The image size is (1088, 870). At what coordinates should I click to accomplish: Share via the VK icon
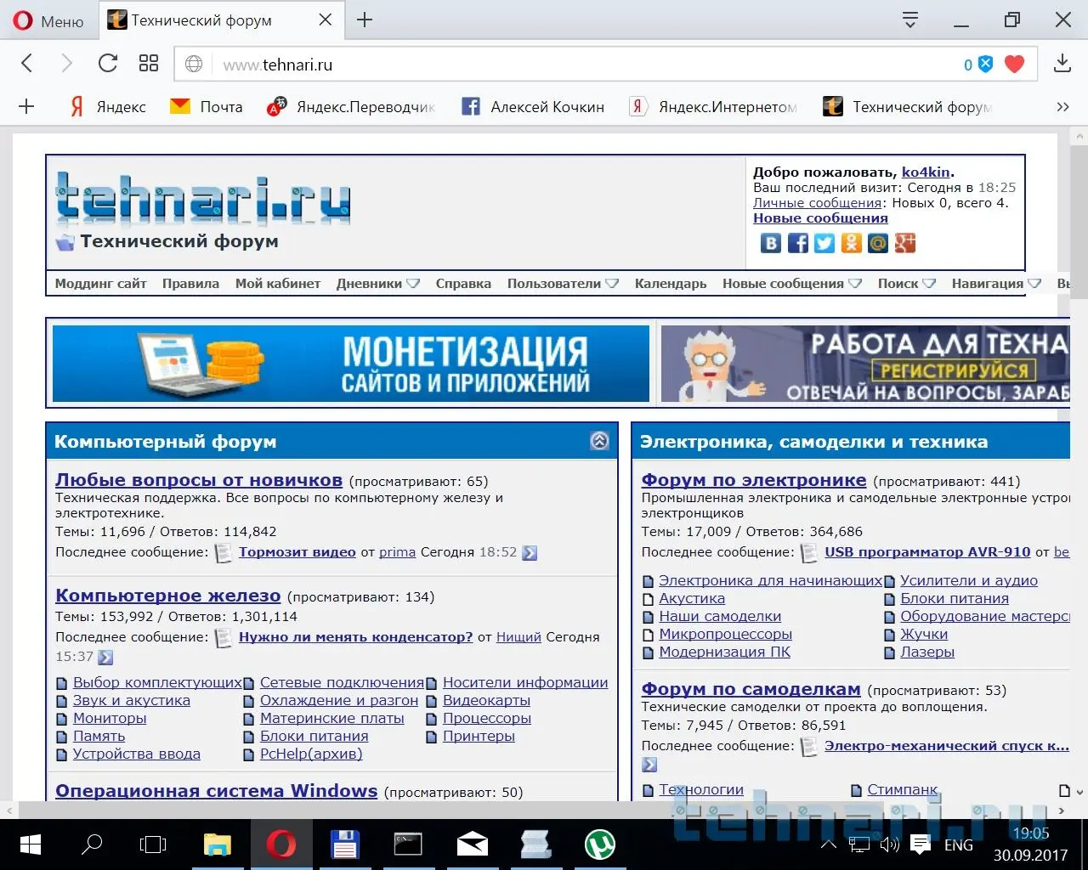click(x=770, y=243)
